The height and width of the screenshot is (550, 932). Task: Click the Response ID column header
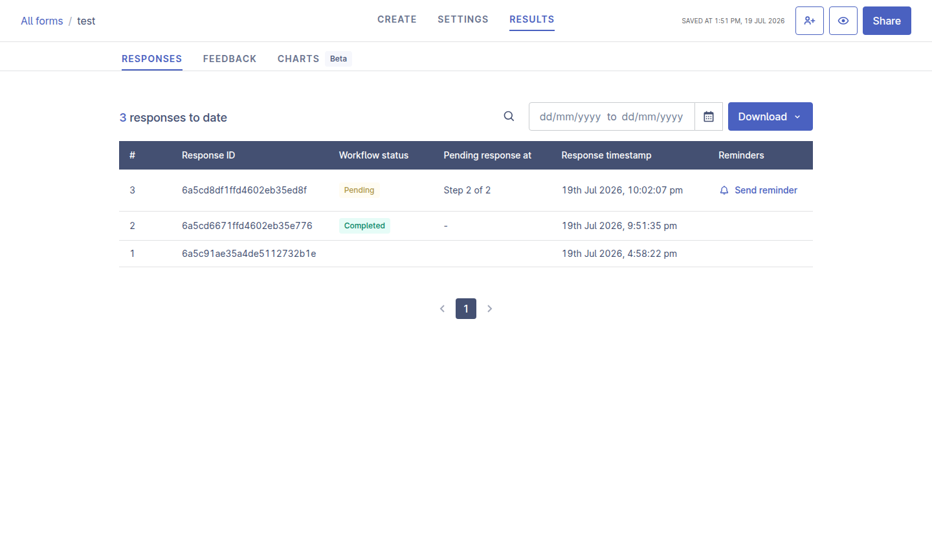click(x=208, y=155)
